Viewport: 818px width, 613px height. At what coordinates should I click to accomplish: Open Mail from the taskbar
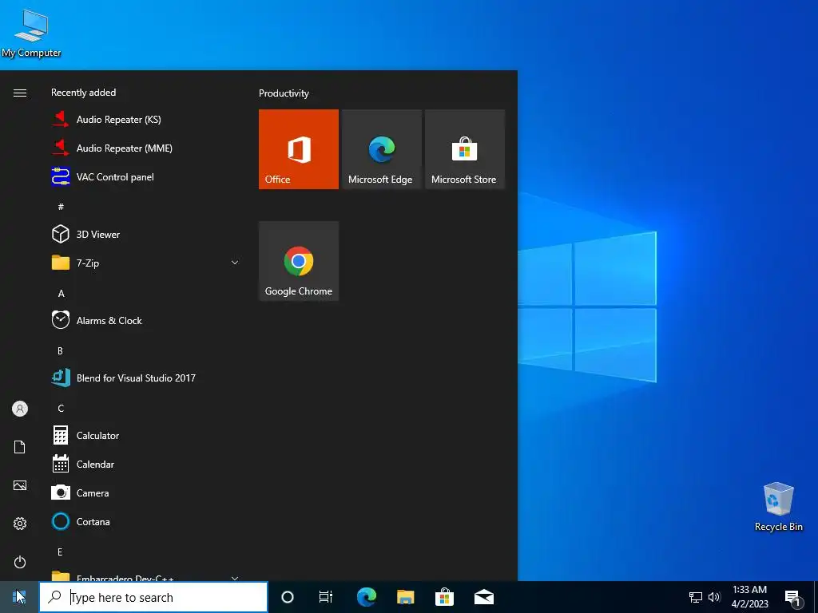coord(483,597)
